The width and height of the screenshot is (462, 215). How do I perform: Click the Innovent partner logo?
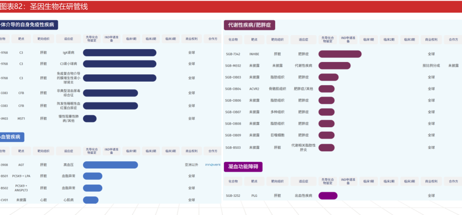[212, 165]
